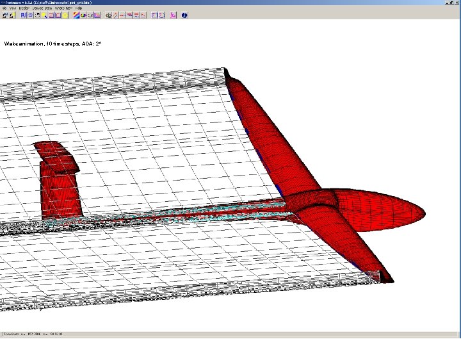Close the application window

click(x=457, y=3)
